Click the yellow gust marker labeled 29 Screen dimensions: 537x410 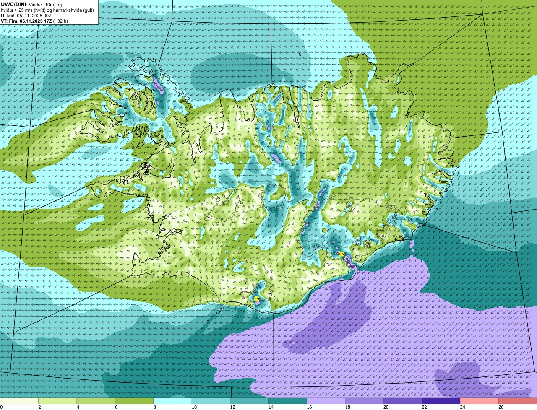257,299
